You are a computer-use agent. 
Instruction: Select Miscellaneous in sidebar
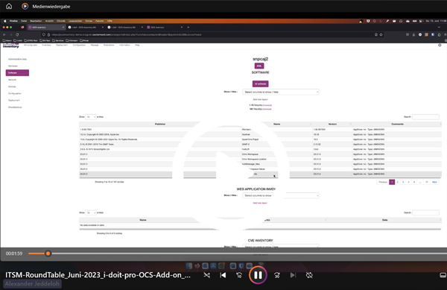coord(15,107)
